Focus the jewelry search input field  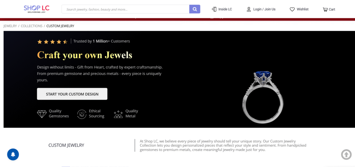(x=125, y=9)
